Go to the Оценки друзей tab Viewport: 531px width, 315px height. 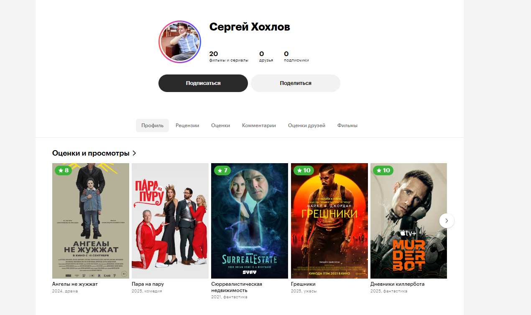point(306,125)
